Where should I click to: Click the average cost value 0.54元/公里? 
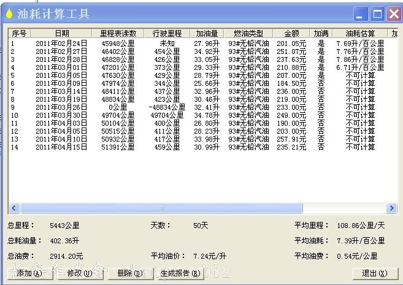coord(357,256)
